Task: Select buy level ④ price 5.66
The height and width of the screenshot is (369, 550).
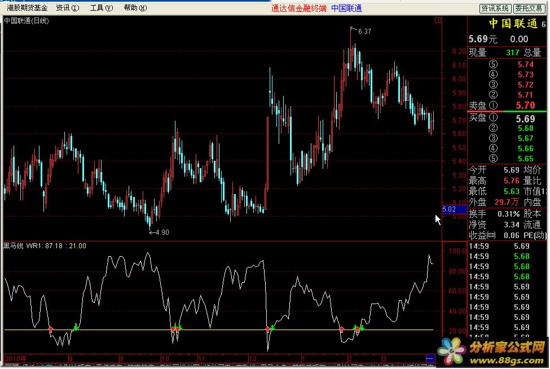Action: (x=525, y=149)
